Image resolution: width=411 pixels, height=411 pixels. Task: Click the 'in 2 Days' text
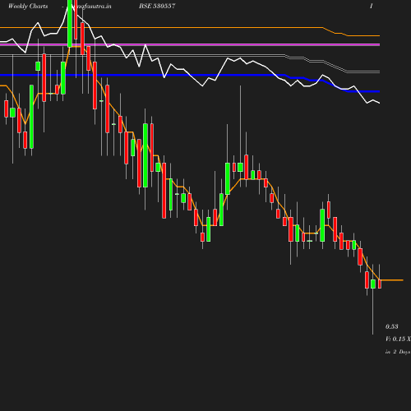(398, 352)
